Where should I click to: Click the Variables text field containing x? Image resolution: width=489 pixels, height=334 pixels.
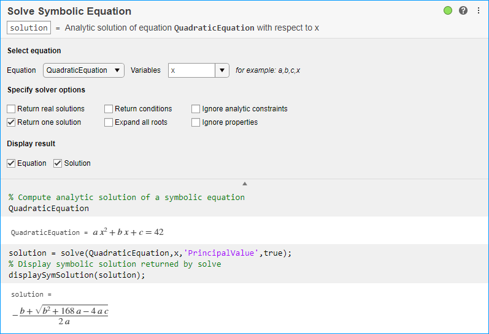pyautogui.click(x=191, y=70)
